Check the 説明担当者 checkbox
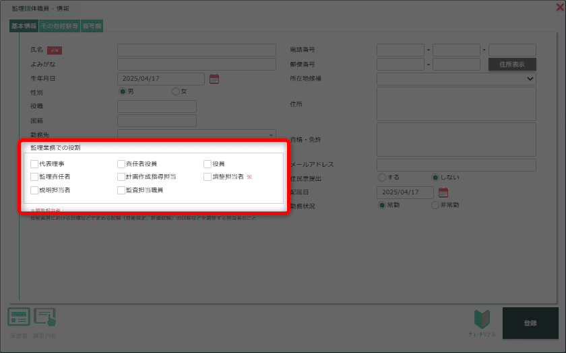Screen dimensions: 566x353 [x=34, y=190]
